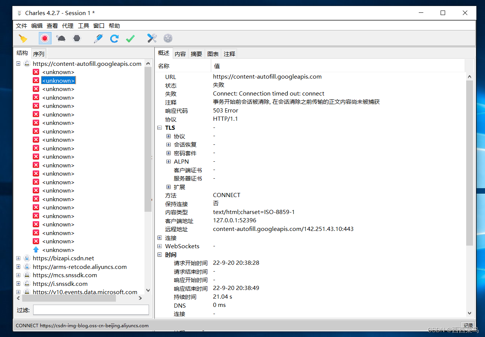Click the clear session broom icon
Viewport: 485px width, 337px height.
tap(23, 38)
